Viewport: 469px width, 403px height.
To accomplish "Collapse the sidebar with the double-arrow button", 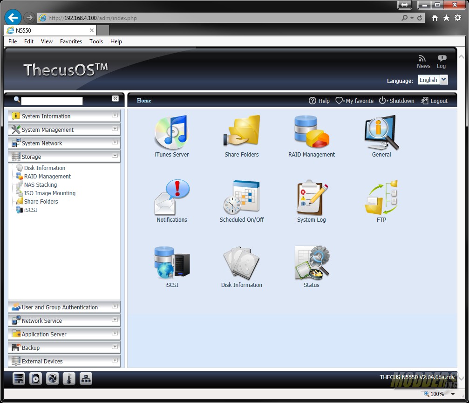I will 115,98.
